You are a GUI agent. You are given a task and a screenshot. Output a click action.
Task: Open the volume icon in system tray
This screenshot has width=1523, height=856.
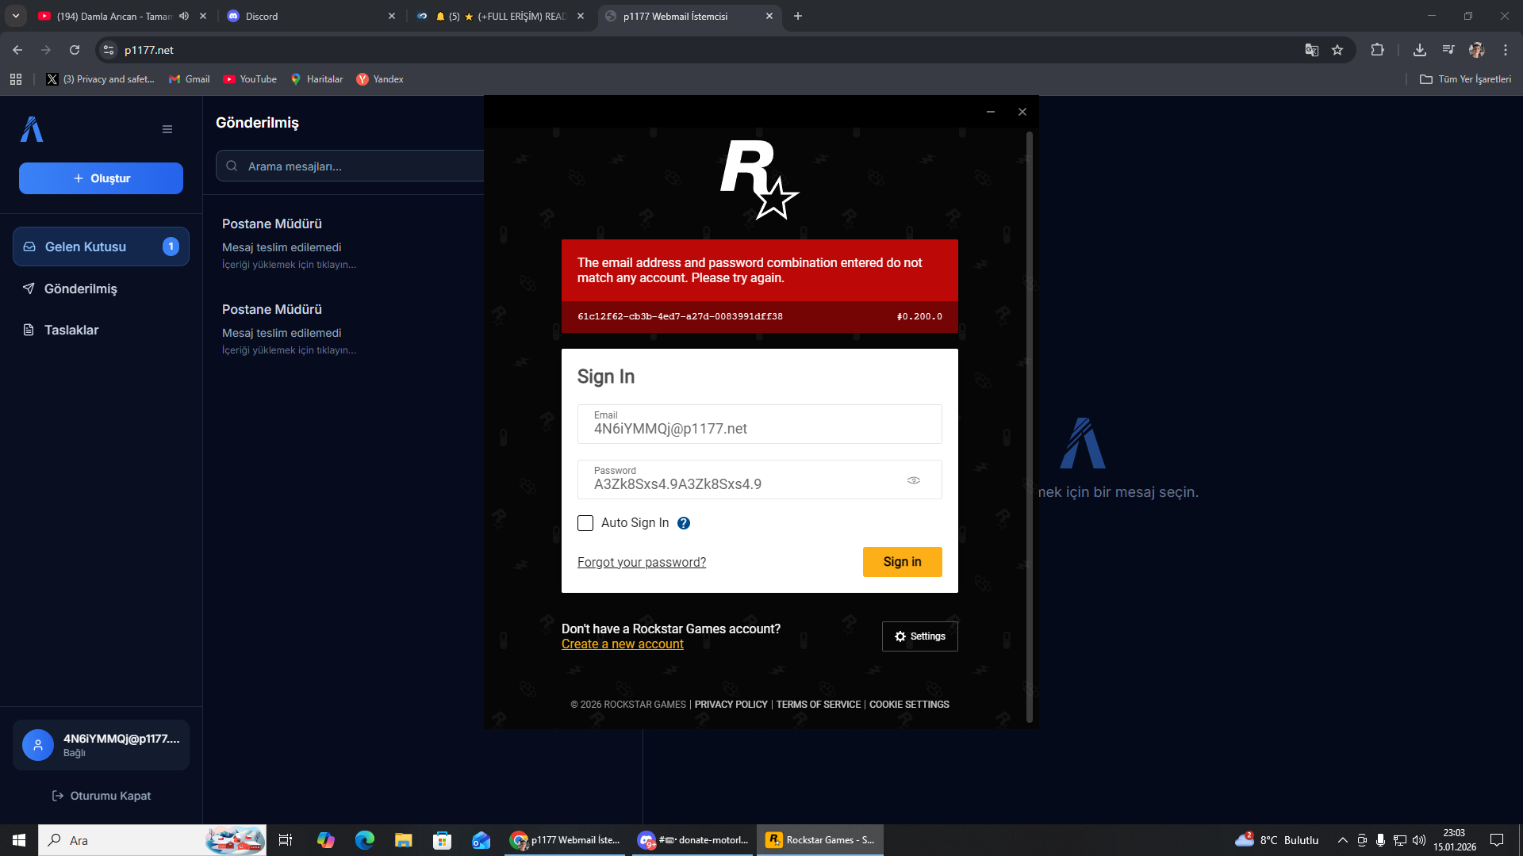1419,840
